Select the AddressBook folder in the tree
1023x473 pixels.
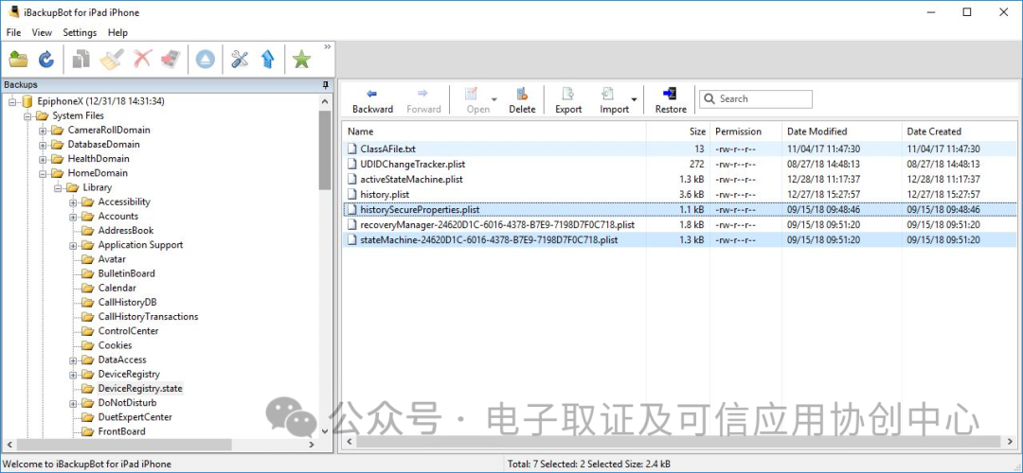click(x=126, y=231)
